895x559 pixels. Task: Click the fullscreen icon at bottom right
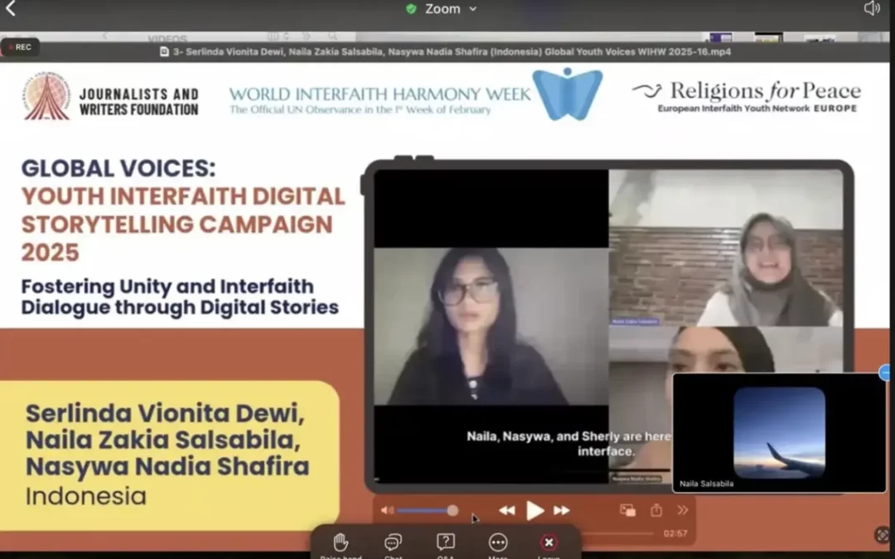coord(883,535)
